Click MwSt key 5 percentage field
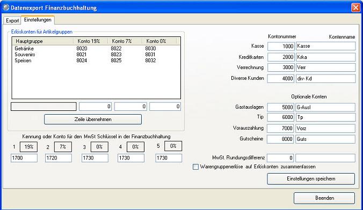Image resolution: width=363 pixels, height=210 pixels. (173, 146)
